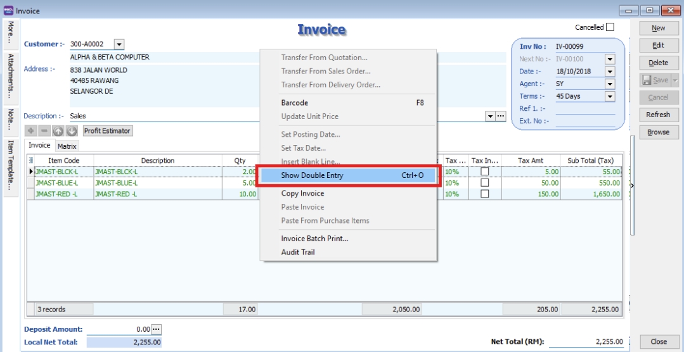Viewport: 684px width, 352px height.
Task: Click the ellipsis button beside Description field
Action: [x=500, y=116]
